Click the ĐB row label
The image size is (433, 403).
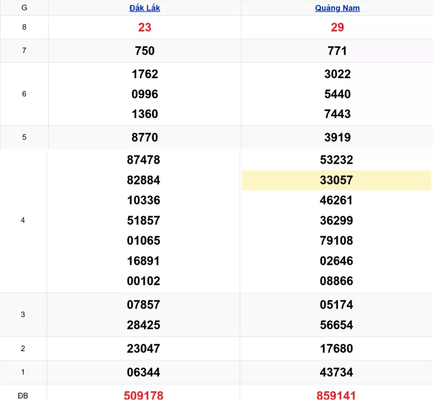(23, 395)
